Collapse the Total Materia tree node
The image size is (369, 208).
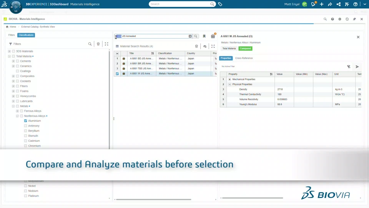[9, 56]
